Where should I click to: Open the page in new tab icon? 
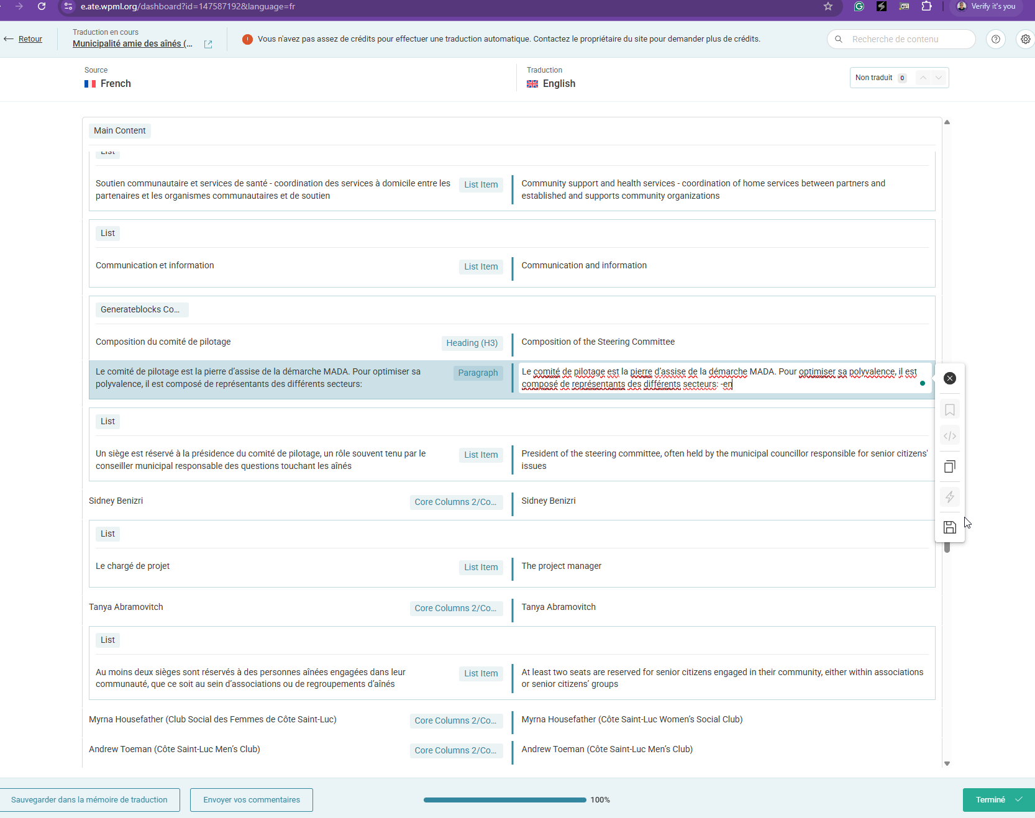pyautogui.click(x=208, y=44)
